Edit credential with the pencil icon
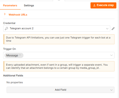Image resolution: width=119 pixels, height=98 pixels. (x=113, y=29)
